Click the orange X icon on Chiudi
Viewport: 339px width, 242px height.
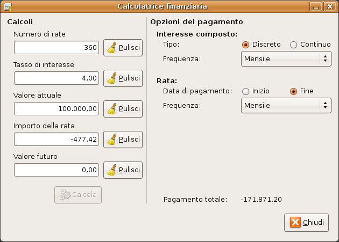pyautogui.click(x=295, y=222)
